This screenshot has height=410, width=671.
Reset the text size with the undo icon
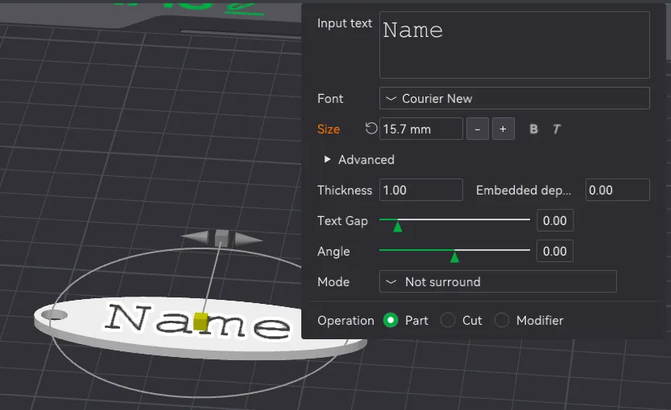371,129
